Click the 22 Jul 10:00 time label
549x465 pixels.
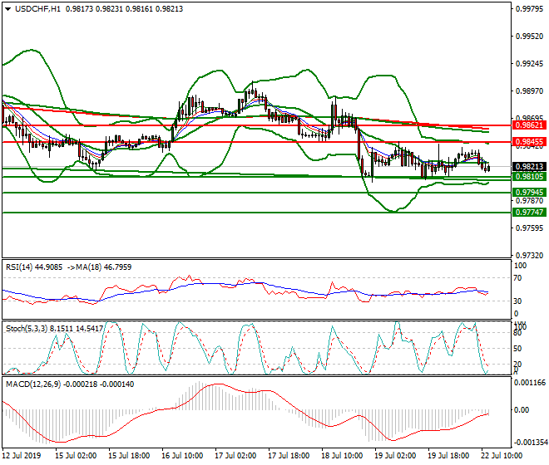pos(502,456)
